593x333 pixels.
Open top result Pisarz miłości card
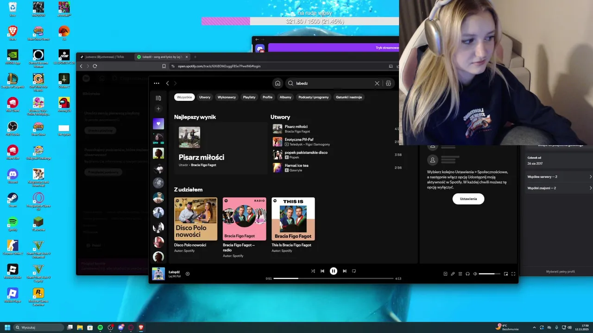220,148
